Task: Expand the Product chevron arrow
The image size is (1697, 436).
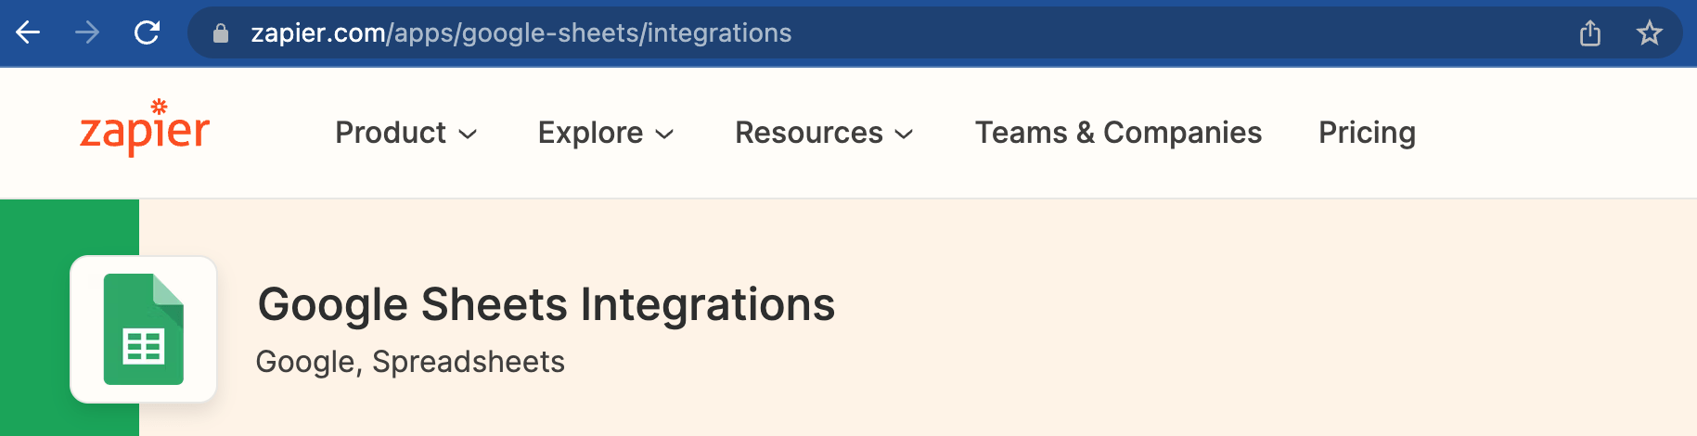Action: (x=469, y=135)
